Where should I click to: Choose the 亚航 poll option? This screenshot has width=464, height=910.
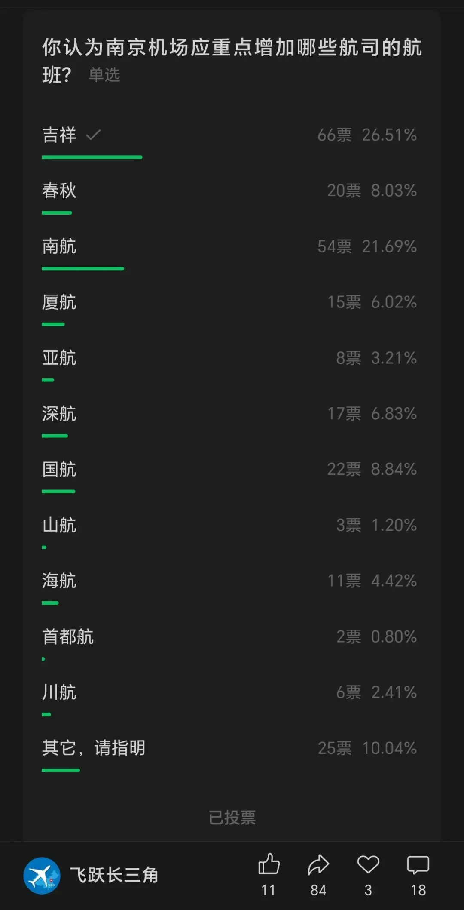coord(59,358)
